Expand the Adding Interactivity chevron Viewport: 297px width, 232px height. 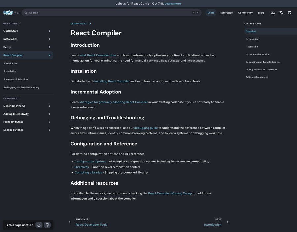tap(49, 114)
